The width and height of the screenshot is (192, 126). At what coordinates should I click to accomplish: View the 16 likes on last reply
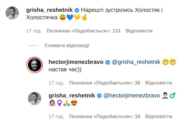[105, 116]
